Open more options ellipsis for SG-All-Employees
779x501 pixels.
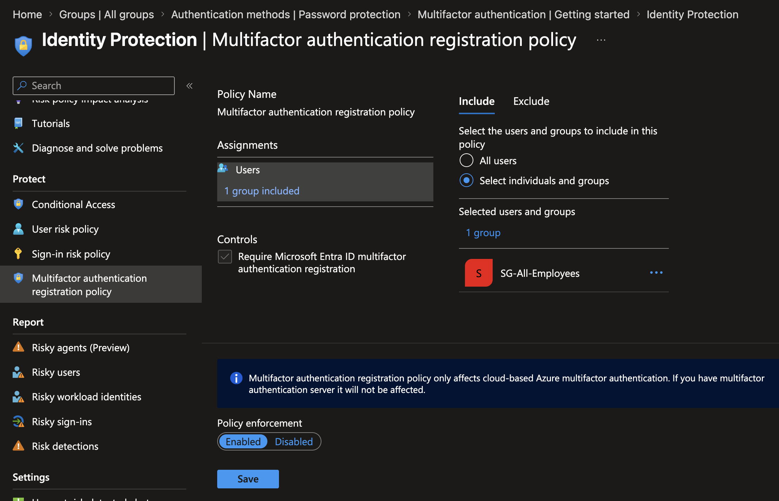click(656, 273)
